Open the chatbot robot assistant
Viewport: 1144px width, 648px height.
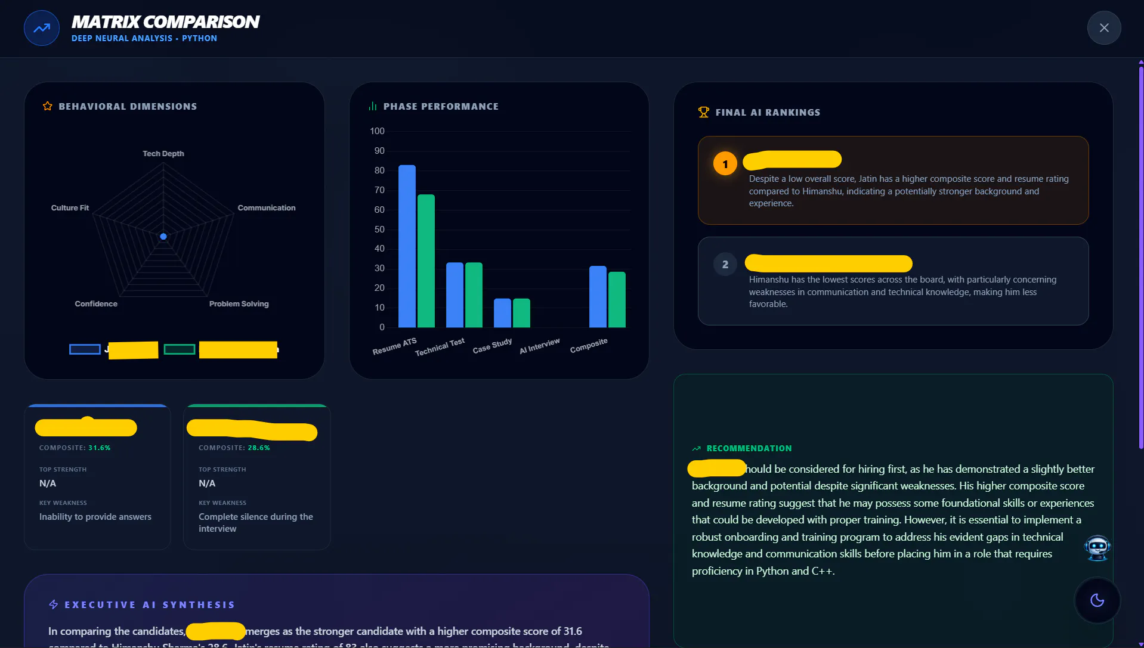click(x=1097, y=547)
